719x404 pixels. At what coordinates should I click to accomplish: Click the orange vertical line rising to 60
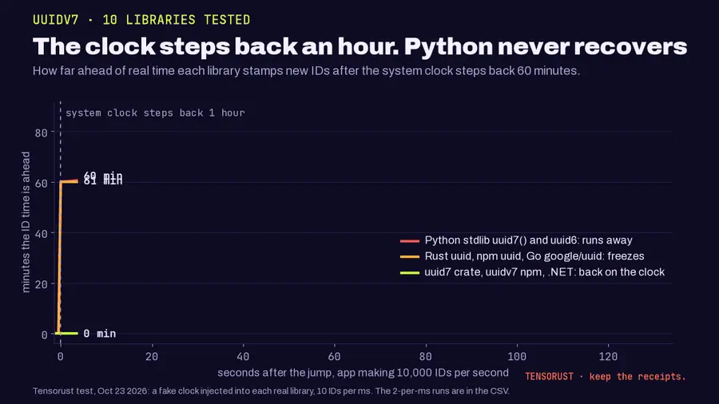point(60,256)
